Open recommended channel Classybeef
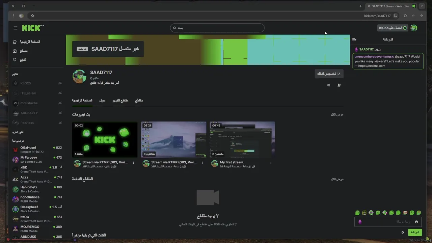Image resolution: width=432 pixels, height=243 pixels. 37,209
